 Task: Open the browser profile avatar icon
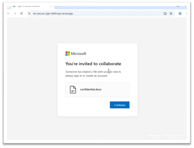tap(180, 14)
